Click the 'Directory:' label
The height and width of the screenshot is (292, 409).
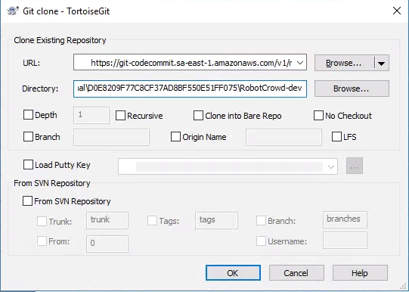click(40, 89)
